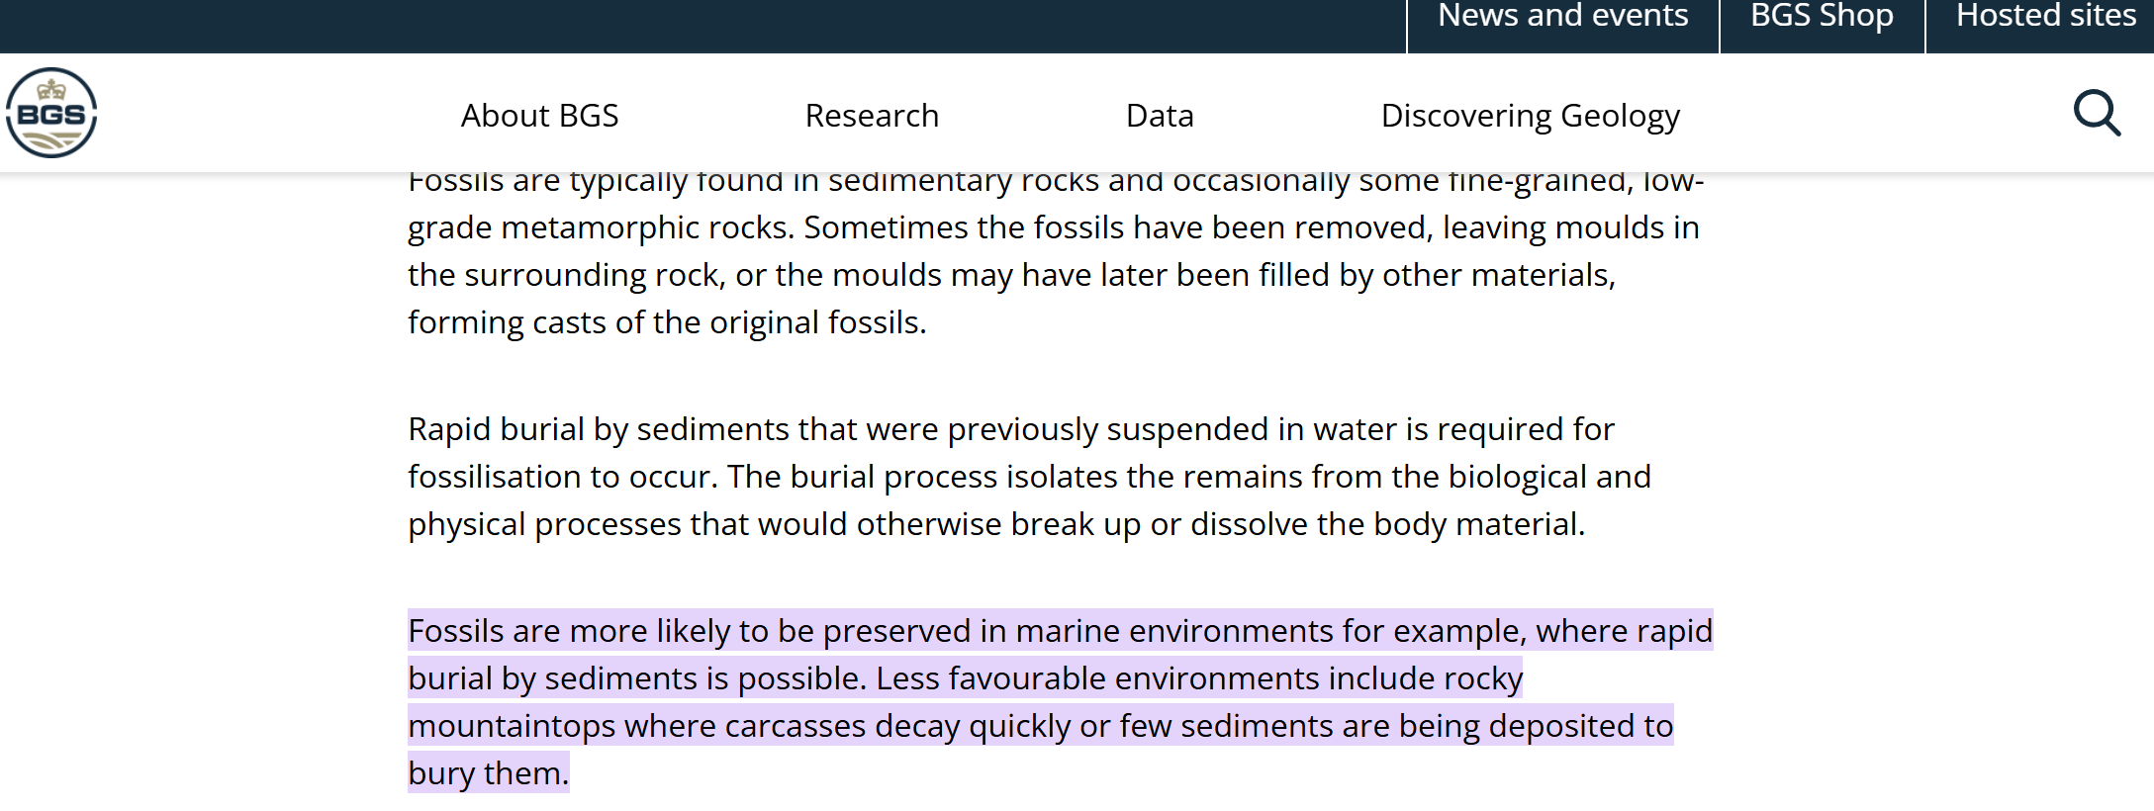Click the word 'fossilisation' in the second paragraph
2154x811 pixels.
(495, 477)
